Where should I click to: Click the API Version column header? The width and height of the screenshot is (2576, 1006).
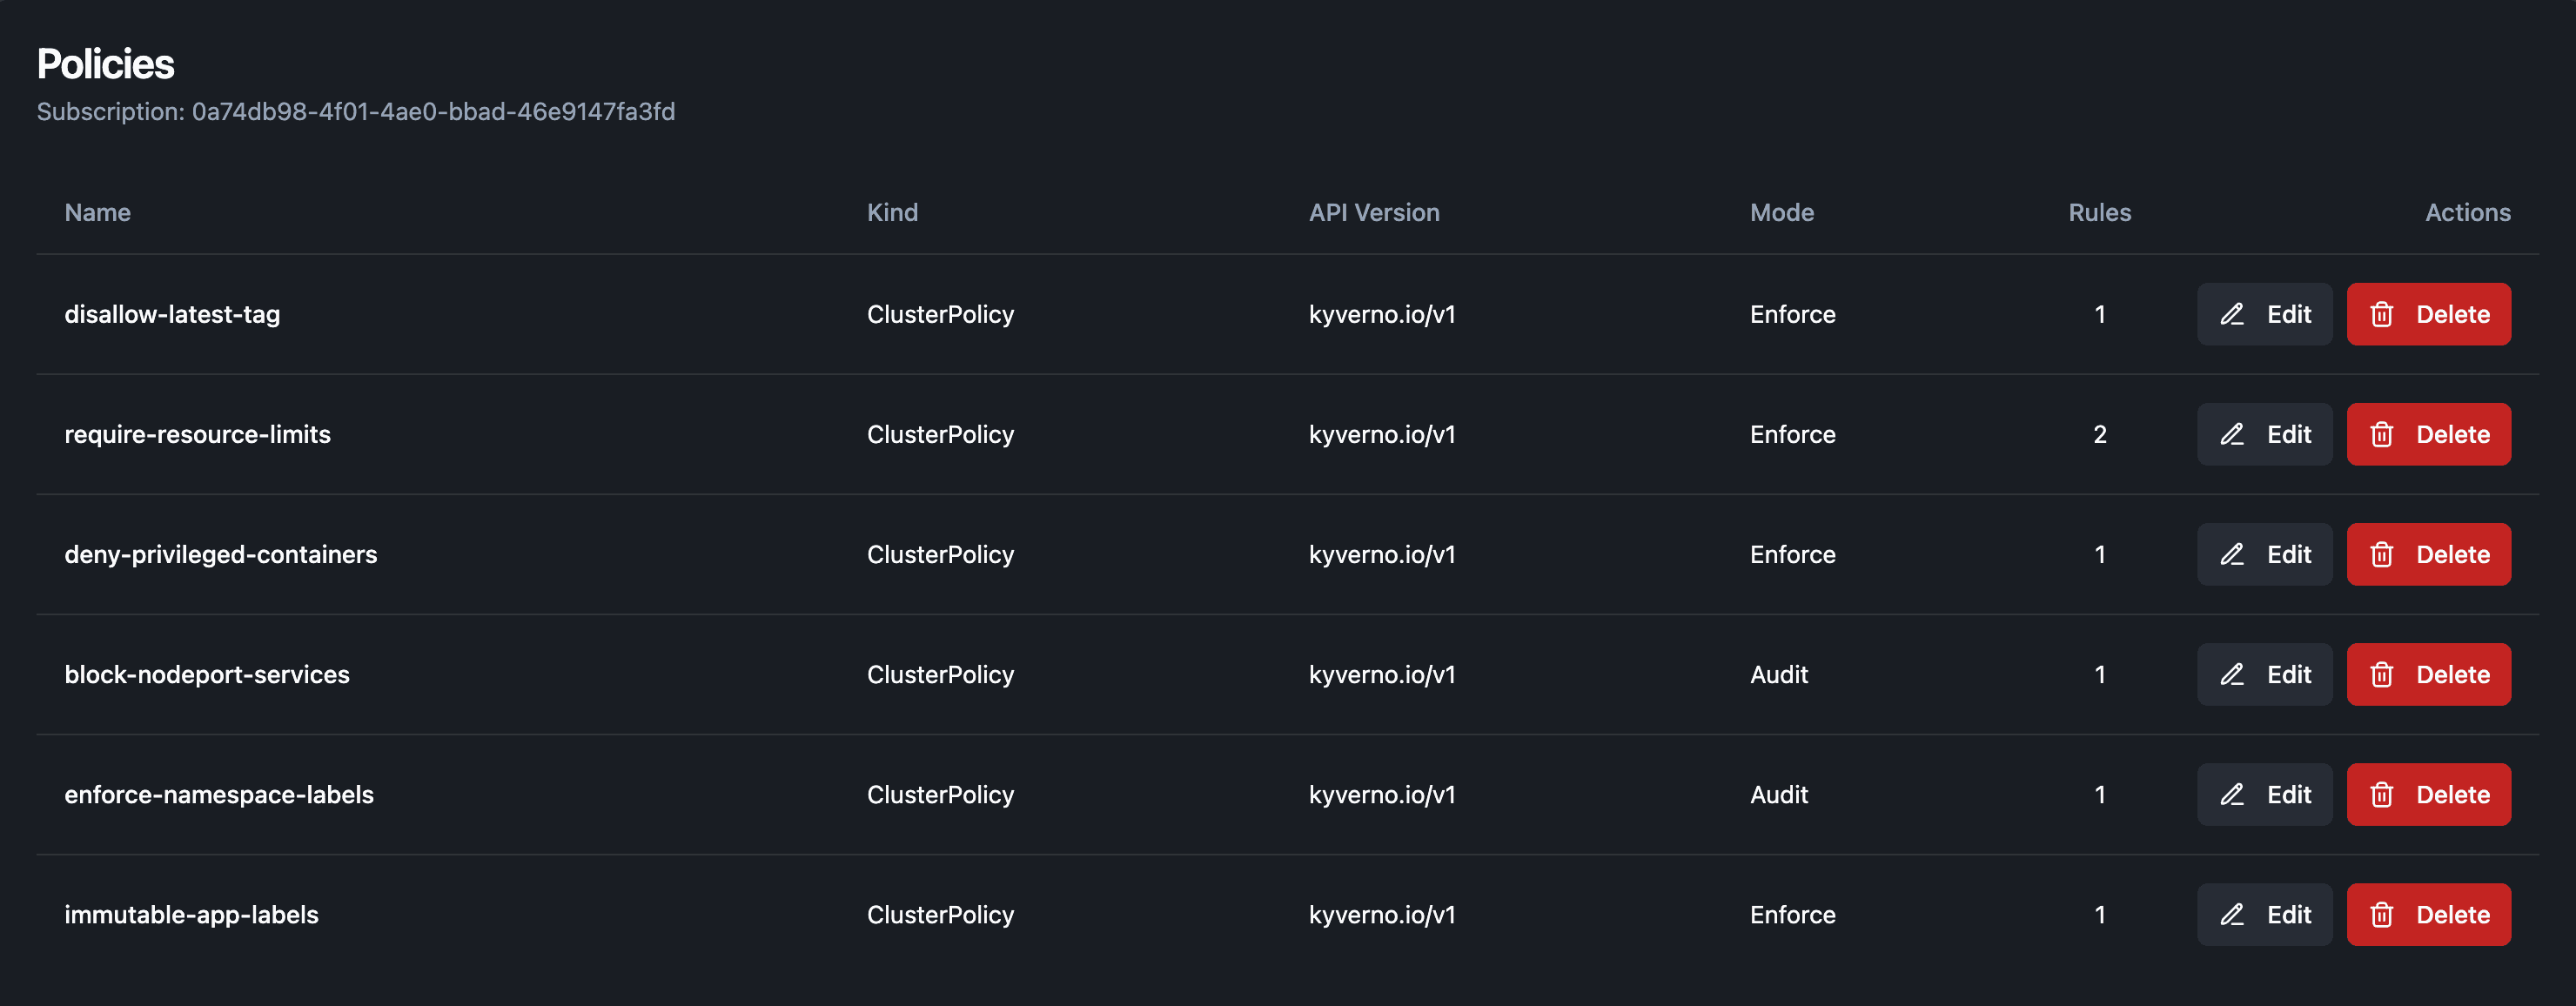(1374, 212)
